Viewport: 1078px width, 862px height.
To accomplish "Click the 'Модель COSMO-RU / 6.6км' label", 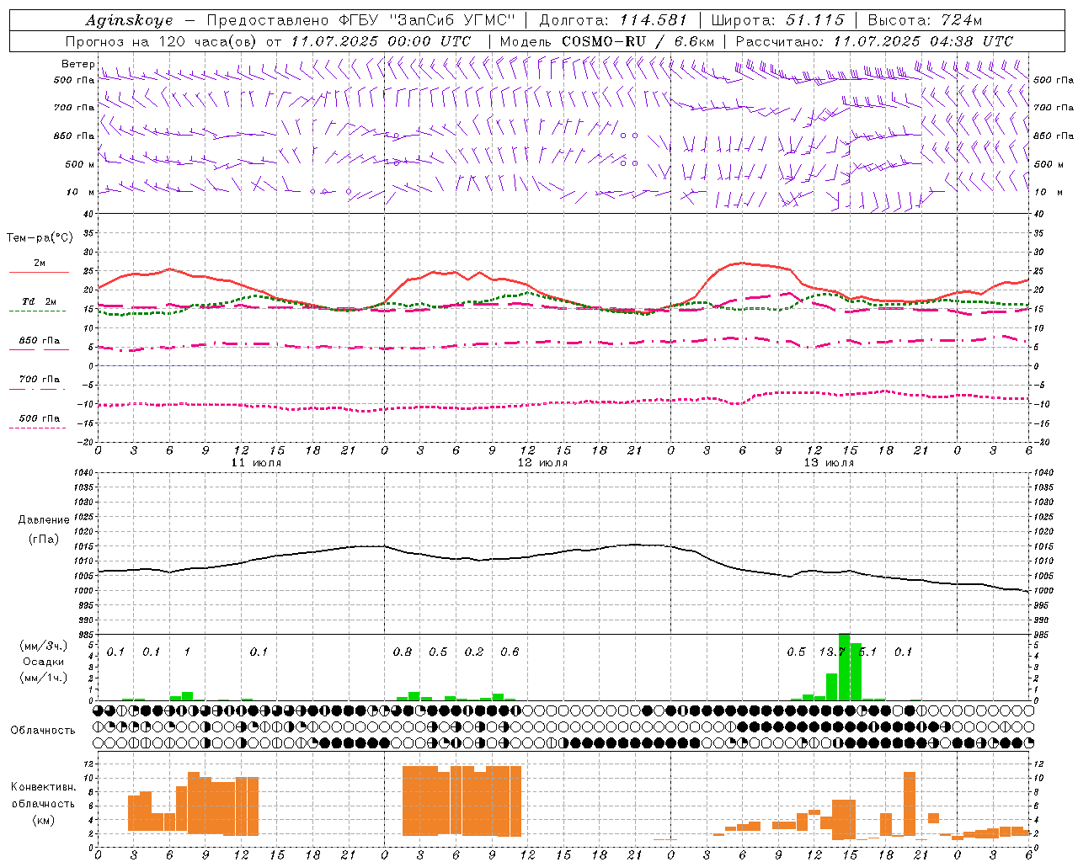I will coord(607,41).
